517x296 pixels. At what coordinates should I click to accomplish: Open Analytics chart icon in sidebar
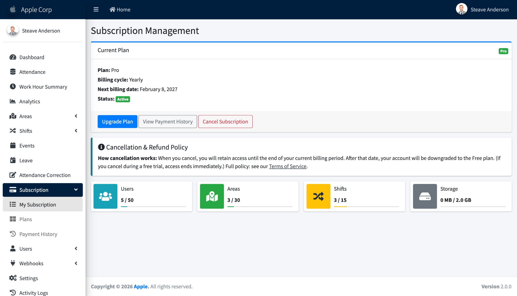pyautogui.click(x=13, y=101)
